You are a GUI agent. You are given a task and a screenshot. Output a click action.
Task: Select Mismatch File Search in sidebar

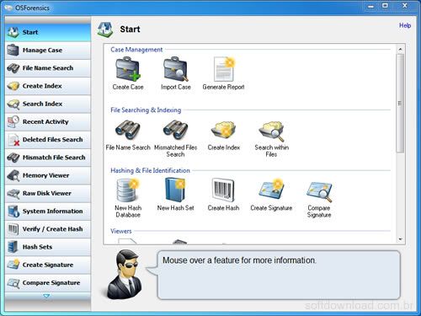(x=48, y=158)
